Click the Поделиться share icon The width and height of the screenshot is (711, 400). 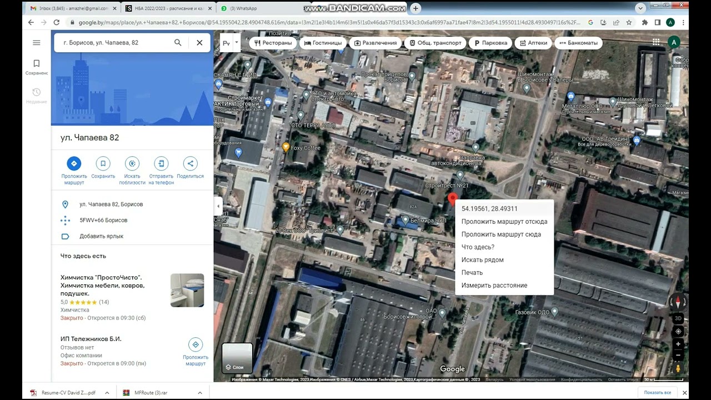click(190, 163)
